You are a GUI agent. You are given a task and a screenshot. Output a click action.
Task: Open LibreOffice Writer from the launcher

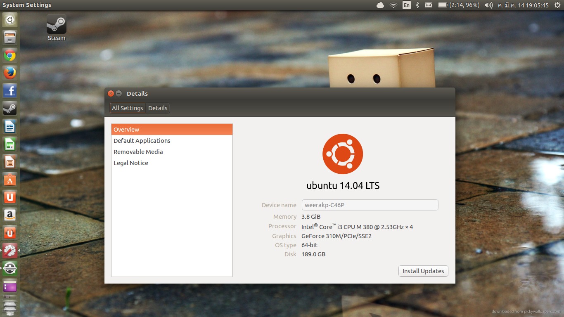coord(10,126)
